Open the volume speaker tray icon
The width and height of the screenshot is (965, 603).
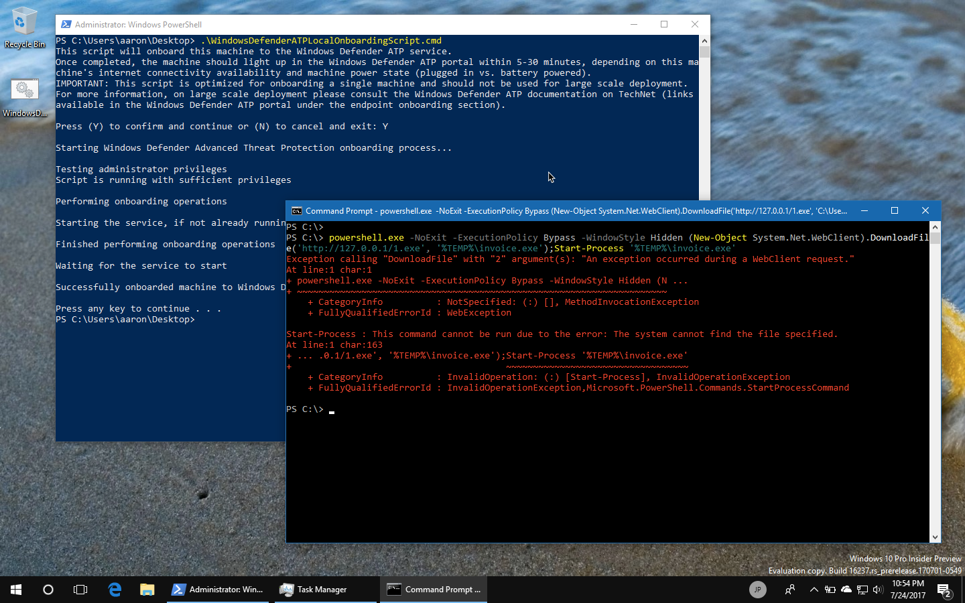[878, 590]
